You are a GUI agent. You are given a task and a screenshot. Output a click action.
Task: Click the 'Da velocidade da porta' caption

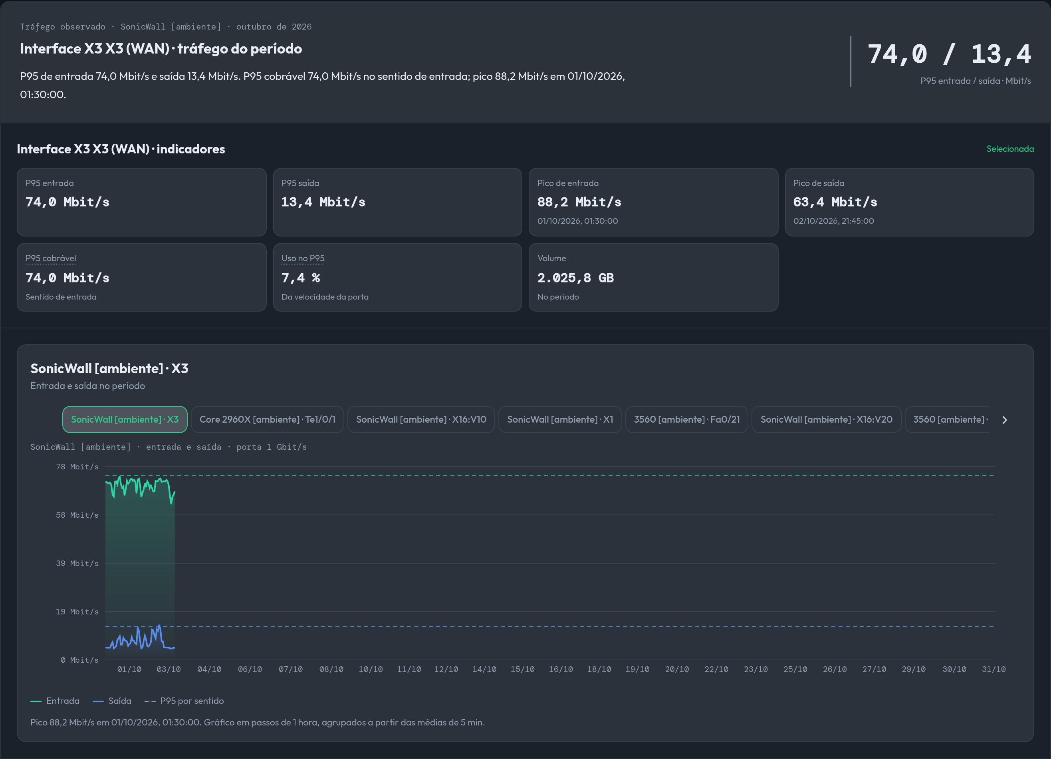pos(325,297)
